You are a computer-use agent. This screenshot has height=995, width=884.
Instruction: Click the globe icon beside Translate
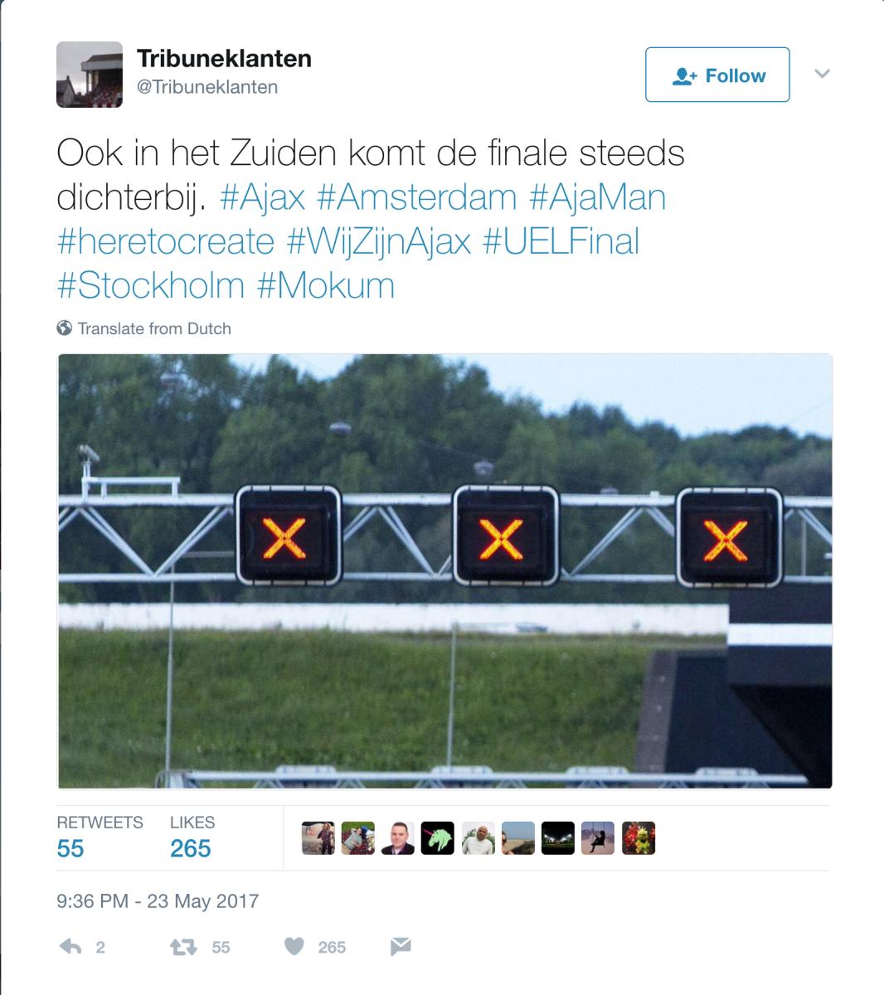coord(65,328)
